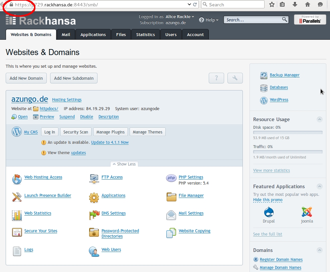Click the theme updates link
This screenshot has height=272, width=330.
[78, 153]
